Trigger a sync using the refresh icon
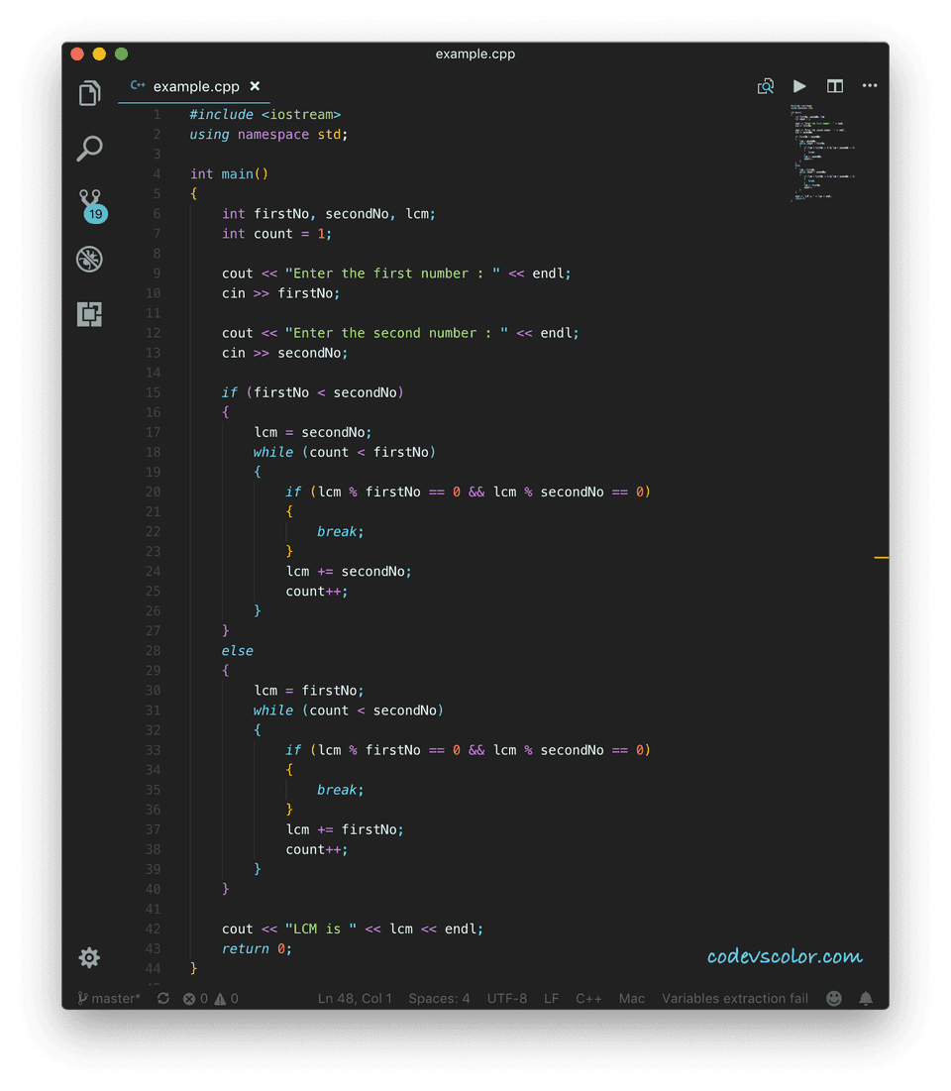The height and width of the screenshot is (1091, 951). 162,998
